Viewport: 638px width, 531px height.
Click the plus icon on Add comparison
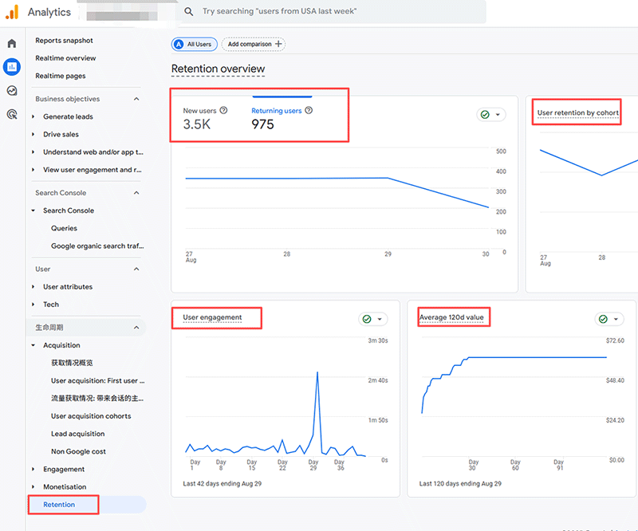pyautogui.click(x=278, y=44)
